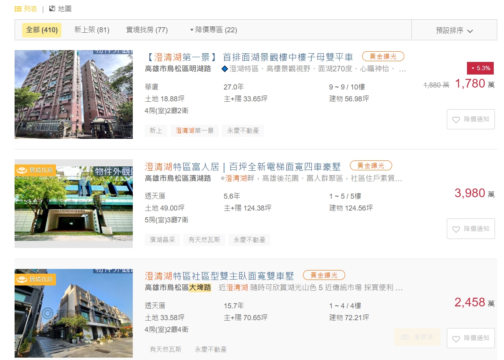Click the 5.3% price drop badge
Viewport: 504px width, 360px height.
pyautogui.click(x=480, y=68)
